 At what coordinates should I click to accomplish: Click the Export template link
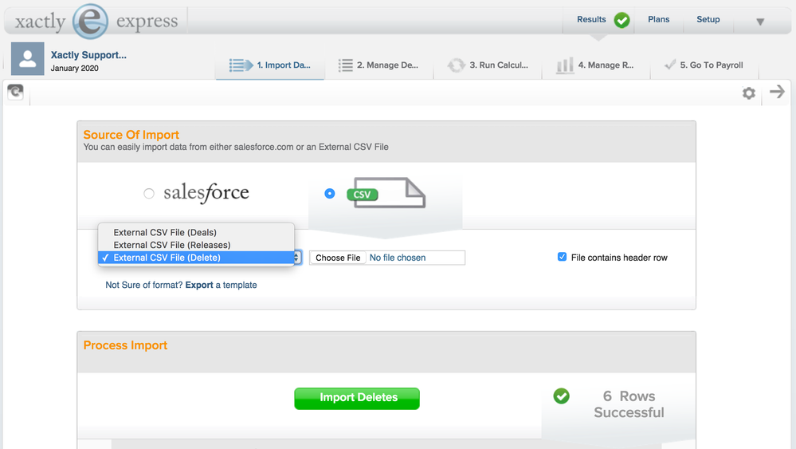click(x=199, y=285)
